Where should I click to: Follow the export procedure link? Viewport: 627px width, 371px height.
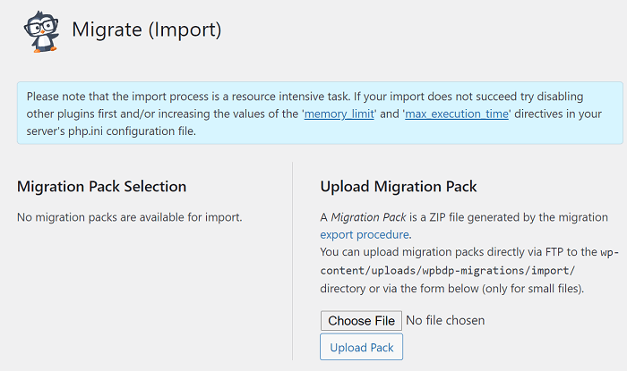[365, 234]
